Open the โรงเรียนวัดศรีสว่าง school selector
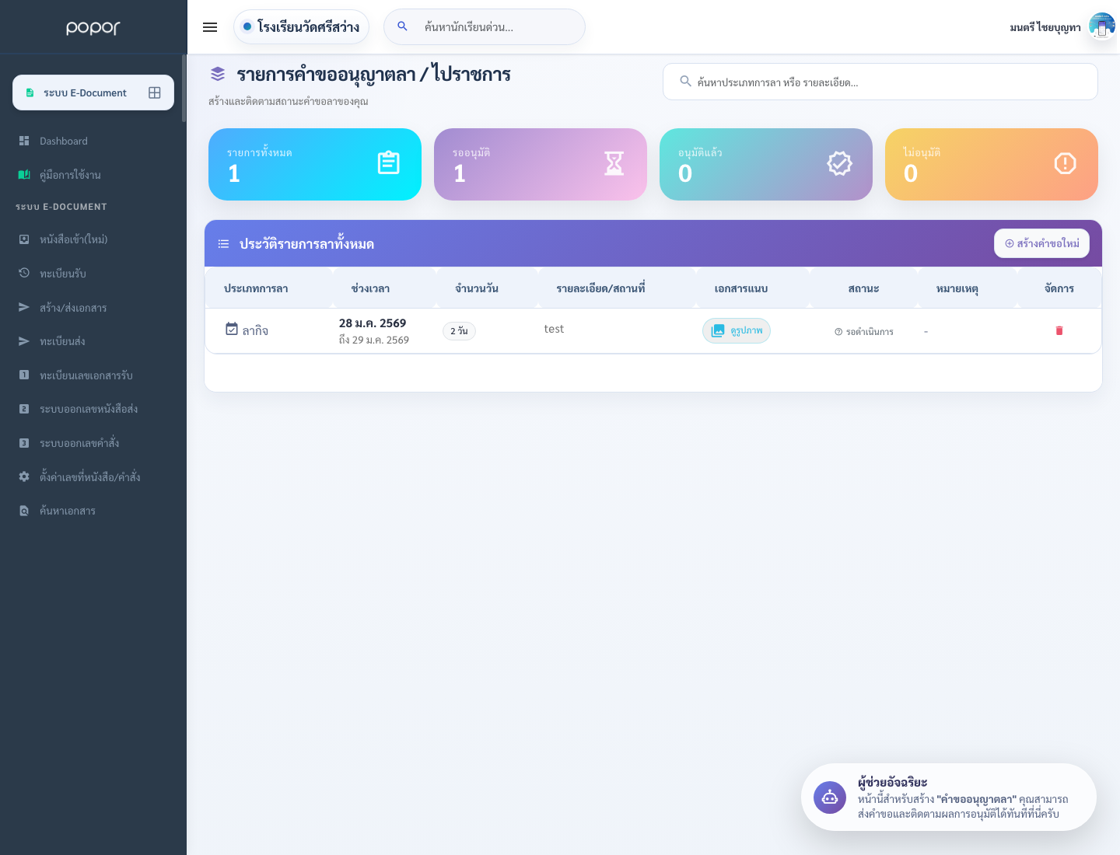 click(x=301, y=26)
